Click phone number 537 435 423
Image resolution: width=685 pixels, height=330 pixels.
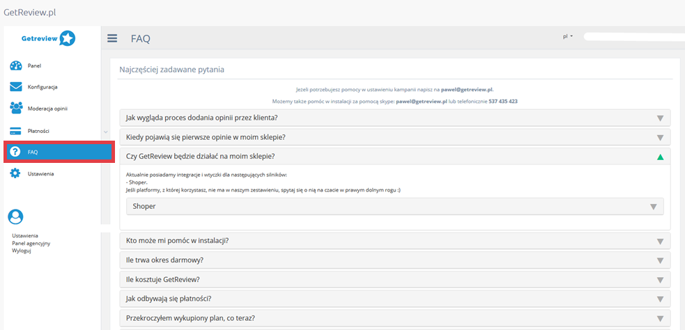503,101
